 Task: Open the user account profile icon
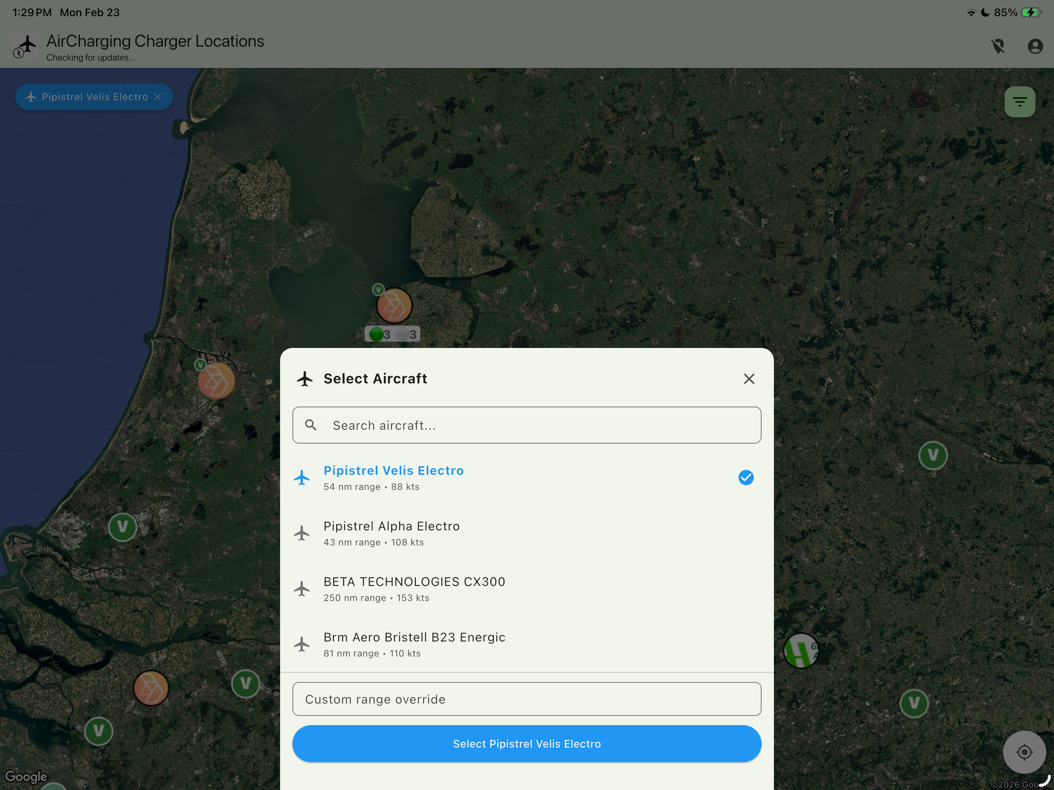[1035, 46]
